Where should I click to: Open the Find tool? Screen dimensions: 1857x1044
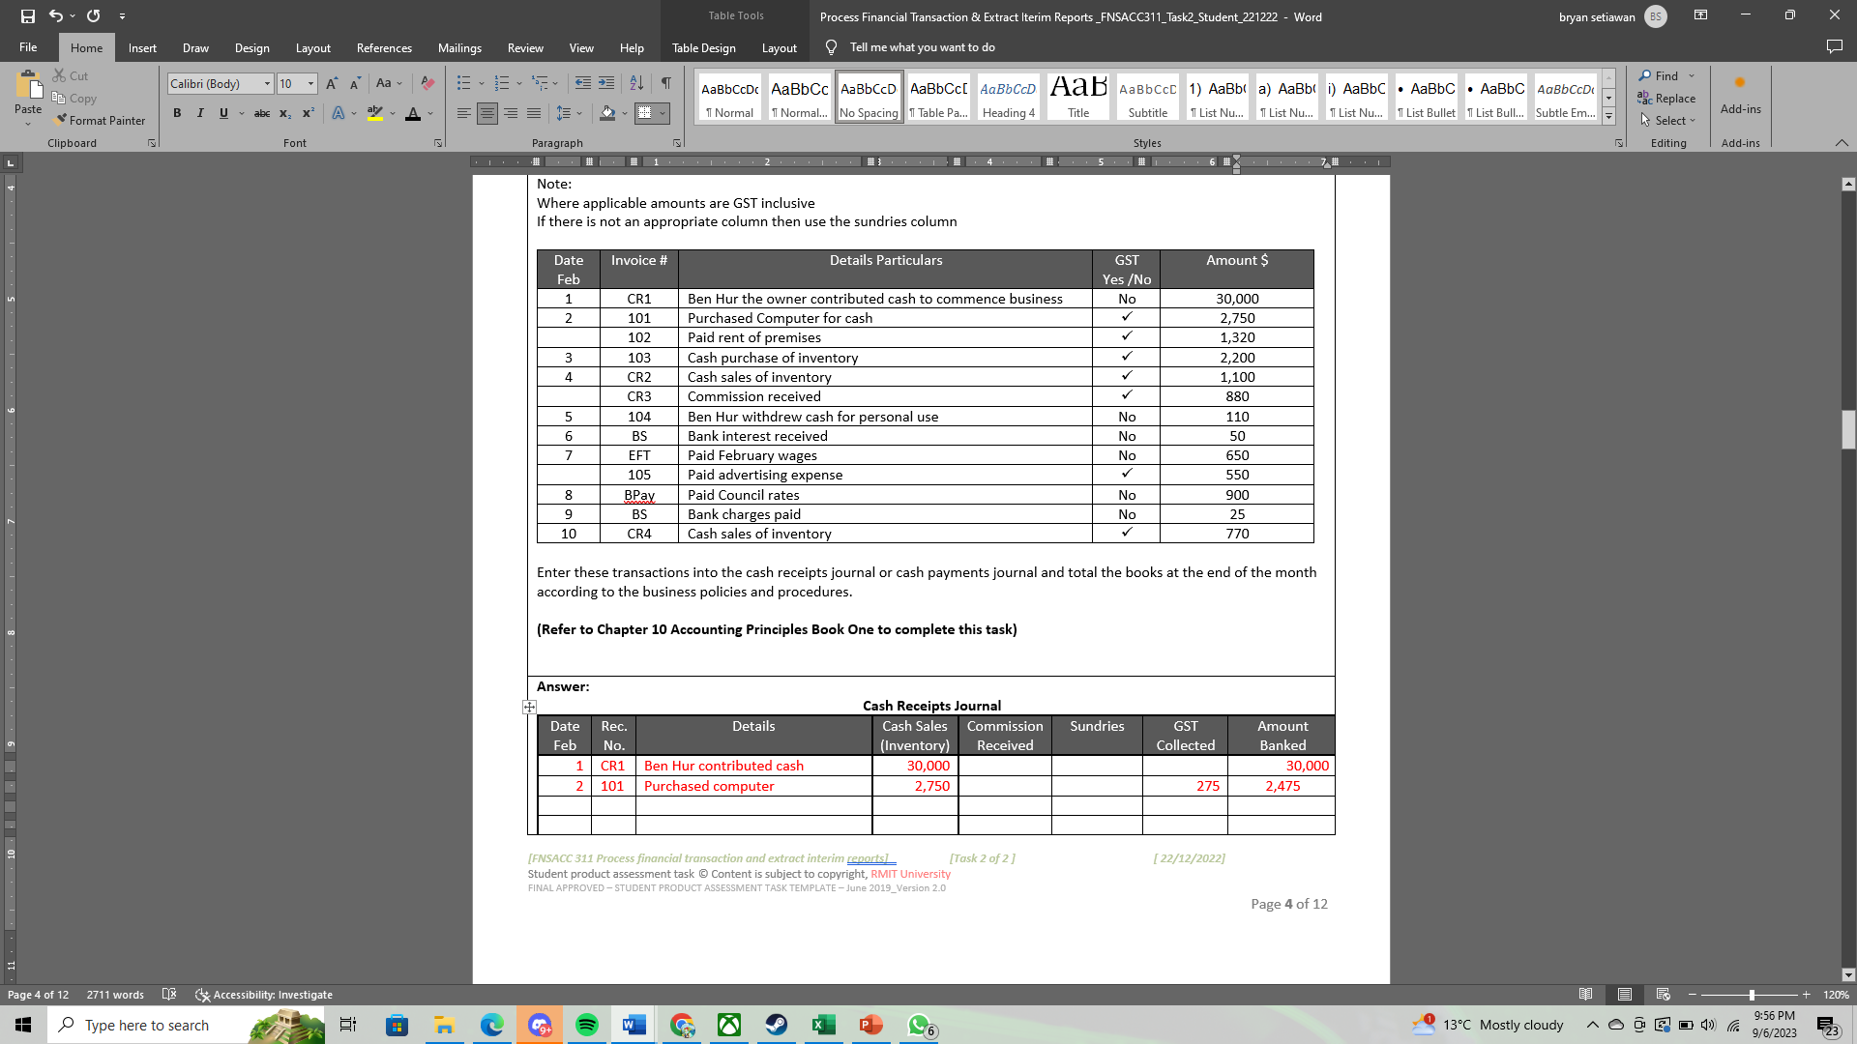tap(1664, 75)
